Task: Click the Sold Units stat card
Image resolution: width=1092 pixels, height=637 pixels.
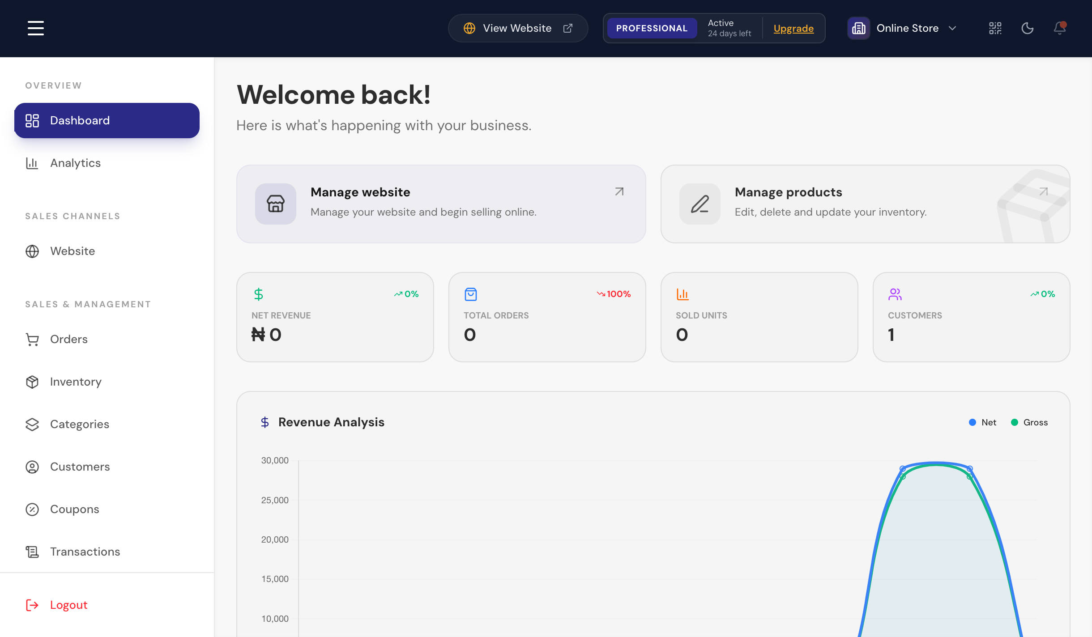Action: (759, 317)
